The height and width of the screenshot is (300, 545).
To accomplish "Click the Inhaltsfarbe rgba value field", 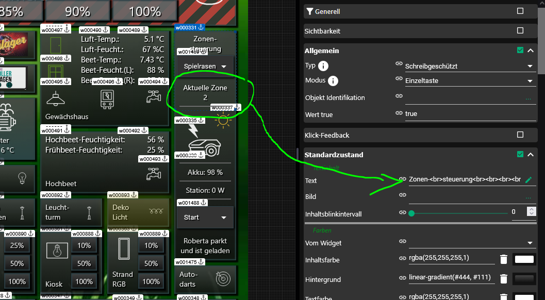I will 452,258.
